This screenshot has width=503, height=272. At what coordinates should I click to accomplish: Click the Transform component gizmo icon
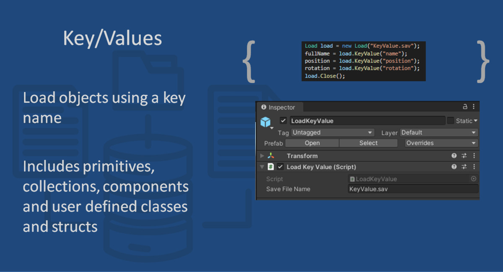tap(271, 156)
